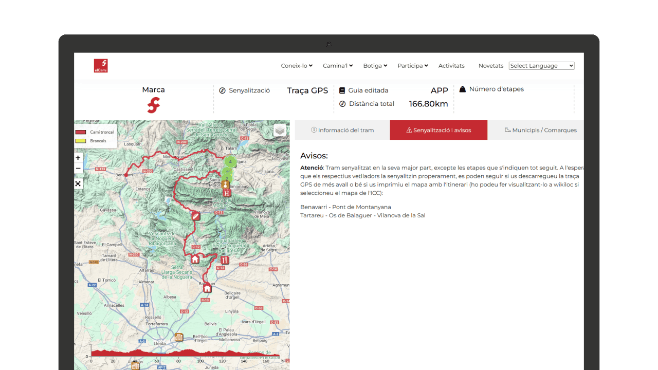This screenshot has width=658, height=370.
Task: Click the house marker at Balaguer
Action: click(207, 288)
